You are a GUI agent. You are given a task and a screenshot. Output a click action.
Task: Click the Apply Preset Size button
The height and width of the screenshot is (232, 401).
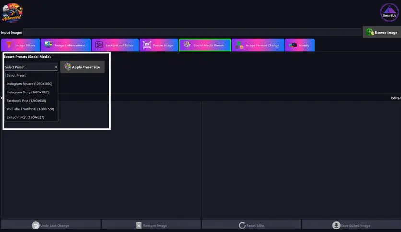click(x=83, y=67)
